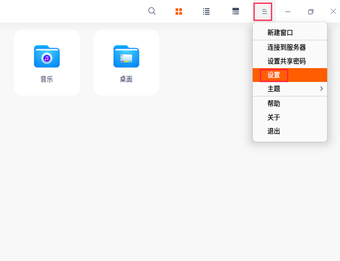Click 设置共享密码 in the menu
Screen dimensions: 340x261
click(286, 61)
